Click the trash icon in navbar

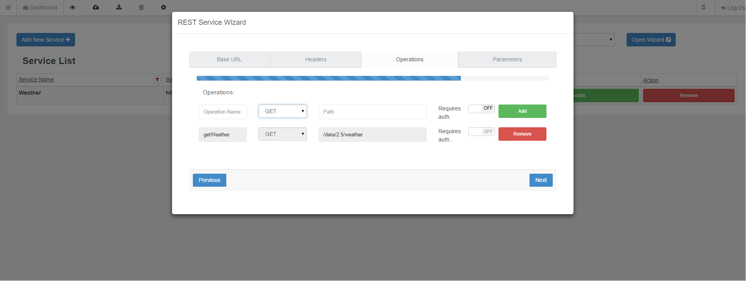141,7
